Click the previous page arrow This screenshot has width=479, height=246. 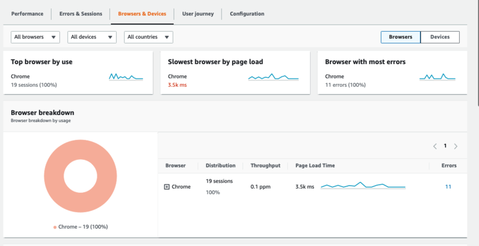tap(435, 146)
